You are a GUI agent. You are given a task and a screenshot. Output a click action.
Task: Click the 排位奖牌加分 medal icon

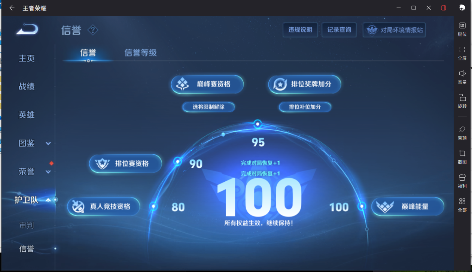280,84
